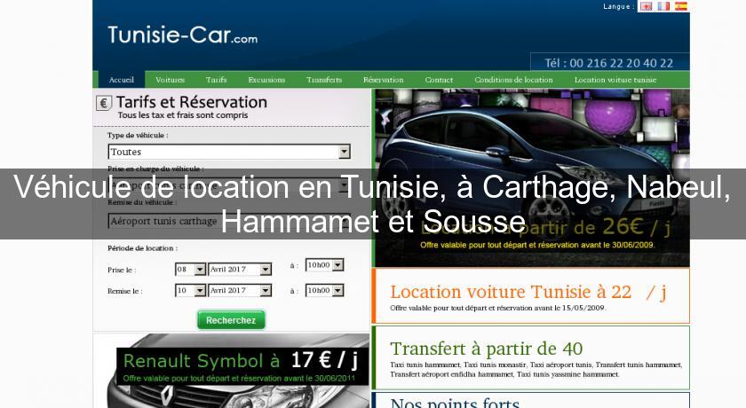
Task: Switch language to English flag
Action: [x=646, y=6]
